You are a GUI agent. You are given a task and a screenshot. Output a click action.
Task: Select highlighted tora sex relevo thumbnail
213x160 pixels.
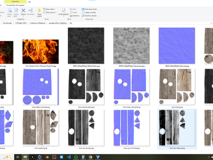pos(177,128)
